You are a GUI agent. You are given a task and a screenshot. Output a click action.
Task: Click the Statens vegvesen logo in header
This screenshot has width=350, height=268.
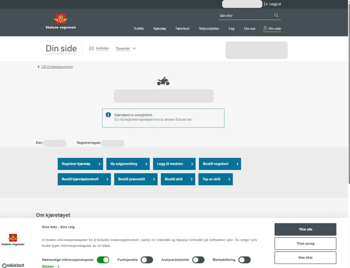click(x=61, y=21)
